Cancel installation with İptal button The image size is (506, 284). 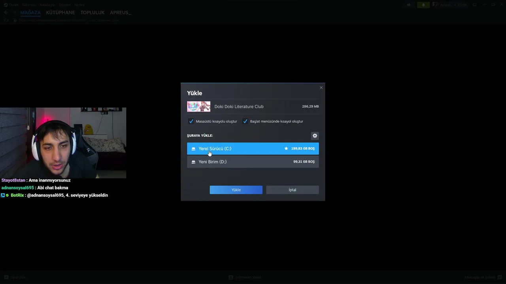(x=292, y=190)
